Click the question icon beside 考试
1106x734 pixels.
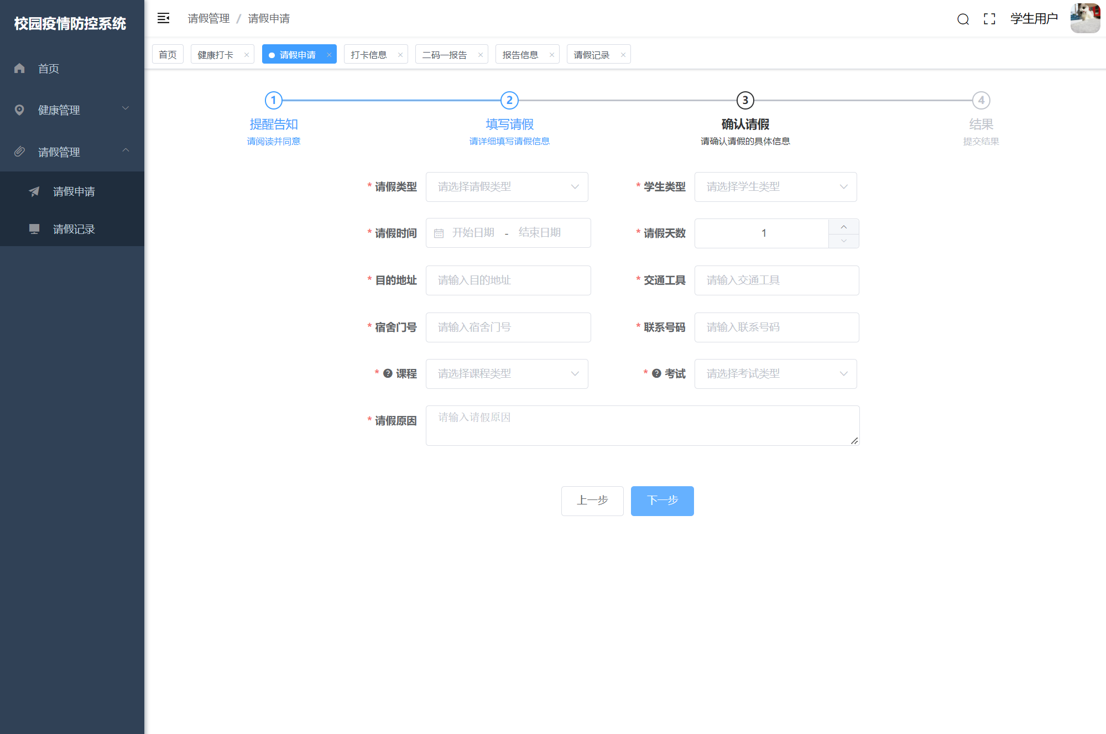(x=656, y=373)
